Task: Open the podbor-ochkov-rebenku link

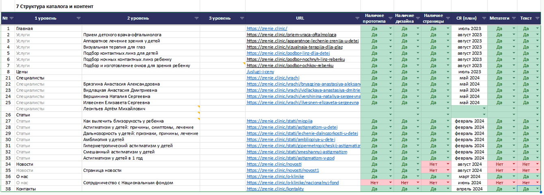Action: point(290,66)
